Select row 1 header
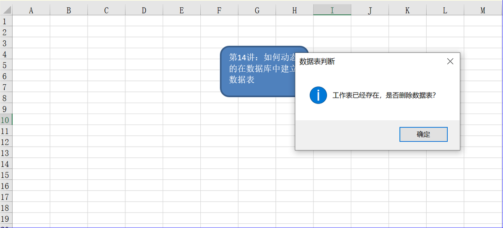 coord(6,21)
